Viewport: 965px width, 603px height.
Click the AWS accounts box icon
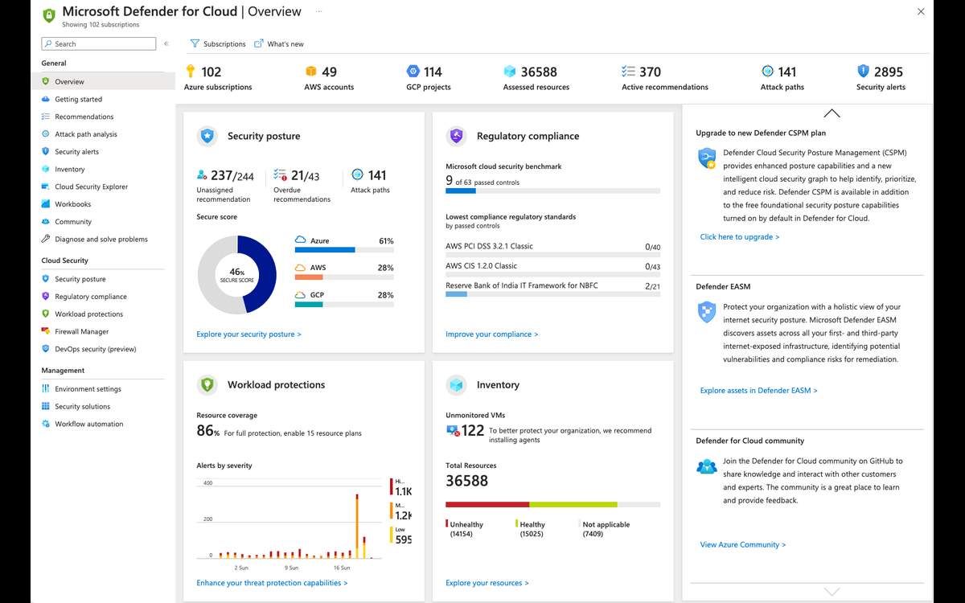[x=310, y=72]
